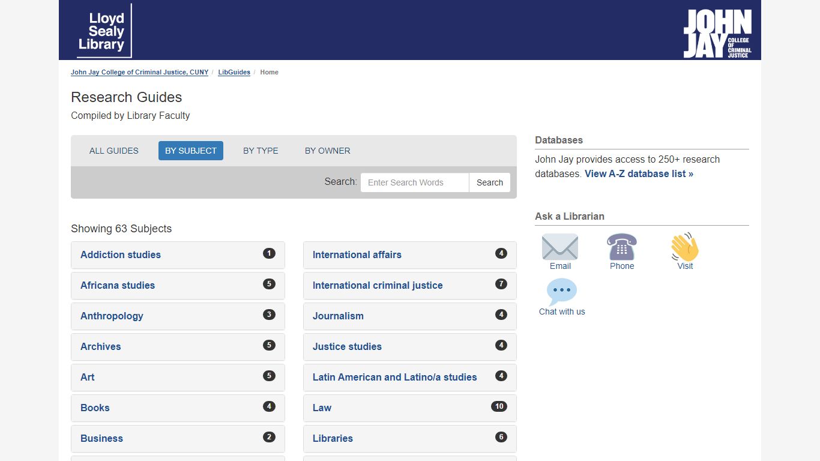Expand the Archives subject
The image size is (820, 461).
click(178, 347)
